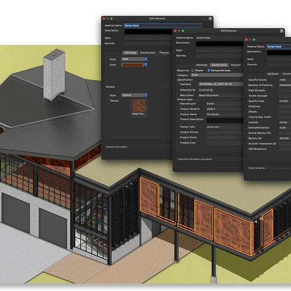Select the Metal Panel texture thumbnail
The height and width of the screenshot is (291, 291).
(x=138, y=106)
